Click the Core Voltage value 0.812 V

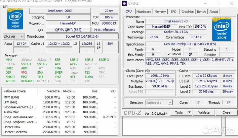[x=196, y=37]
